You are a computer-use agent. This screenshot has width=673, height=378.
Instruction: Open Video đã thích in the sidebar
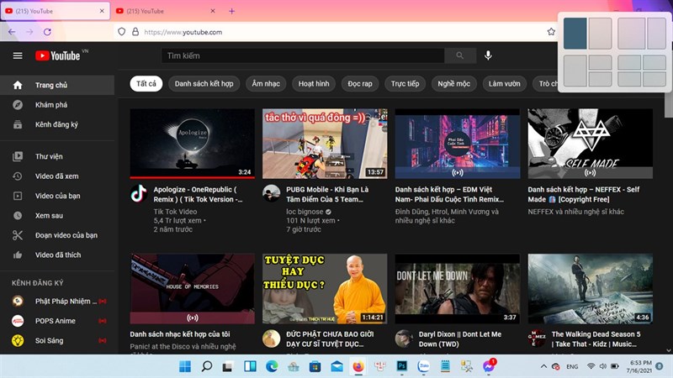coord(58,255)
